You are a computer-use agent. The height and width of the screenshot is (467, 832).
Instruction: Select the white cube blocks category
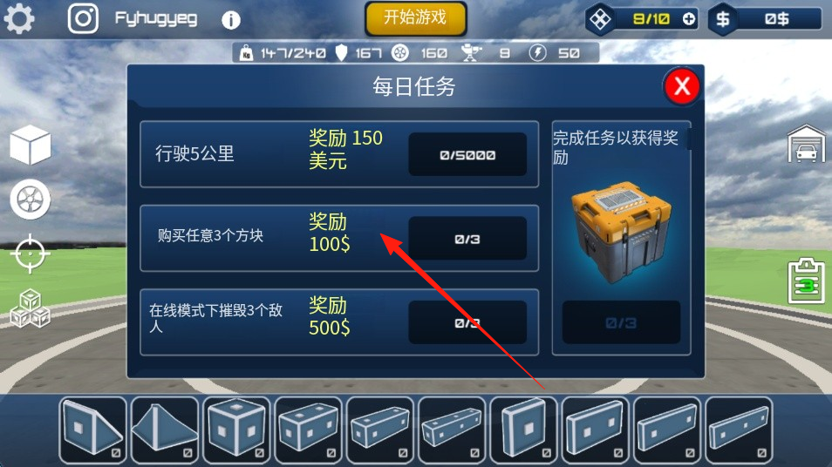point(31,145)
